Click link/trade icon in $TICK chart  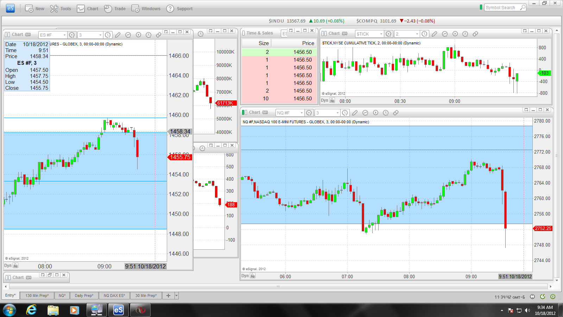[475, 34]
